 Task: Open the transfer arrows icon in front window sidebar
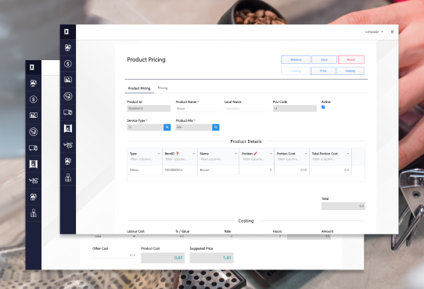pyautogui.click(x=68, y=145)
